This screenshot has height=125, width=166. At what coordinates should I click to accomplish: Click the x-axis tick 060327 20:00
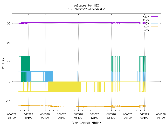[28, 116]
